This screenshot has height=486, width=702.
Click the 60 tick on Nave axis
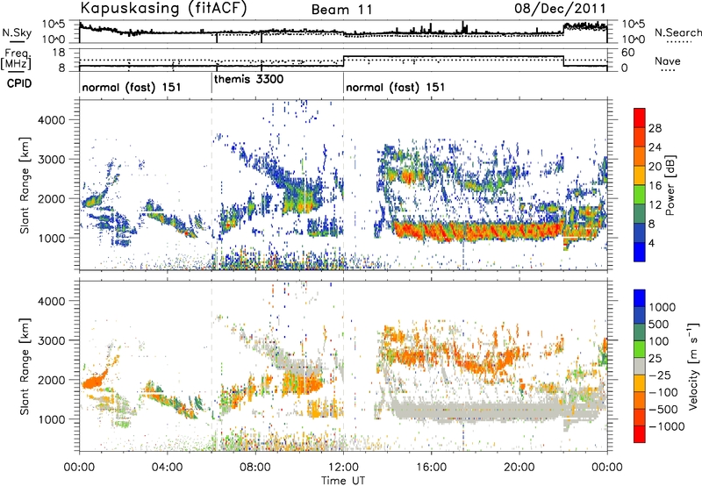628,53
